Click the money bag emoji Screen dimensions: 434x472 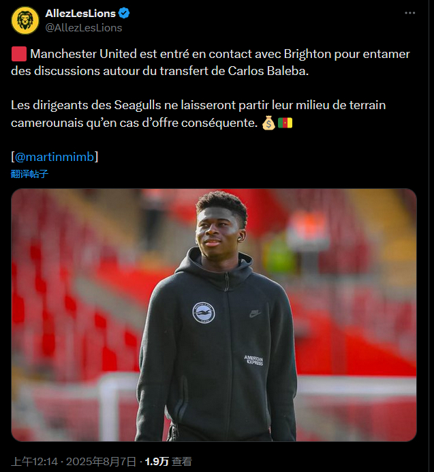pos(268,123)
